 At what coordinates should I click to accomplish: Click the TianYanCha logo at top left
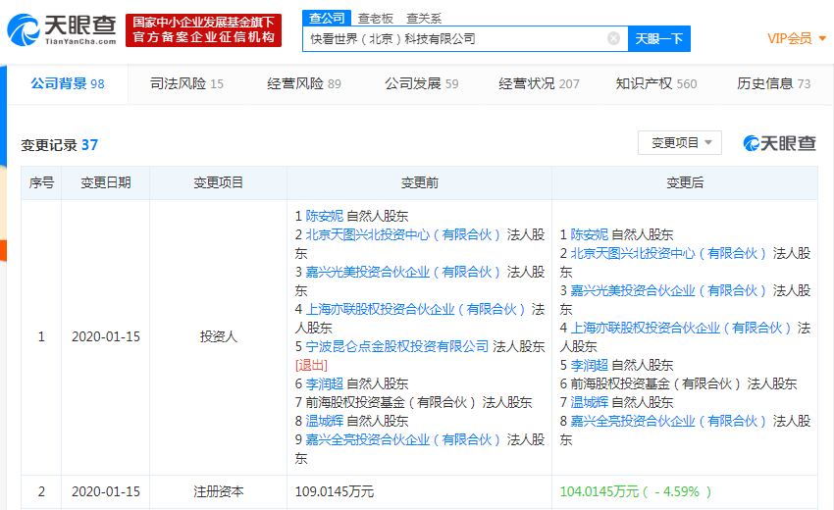point(62,29)
